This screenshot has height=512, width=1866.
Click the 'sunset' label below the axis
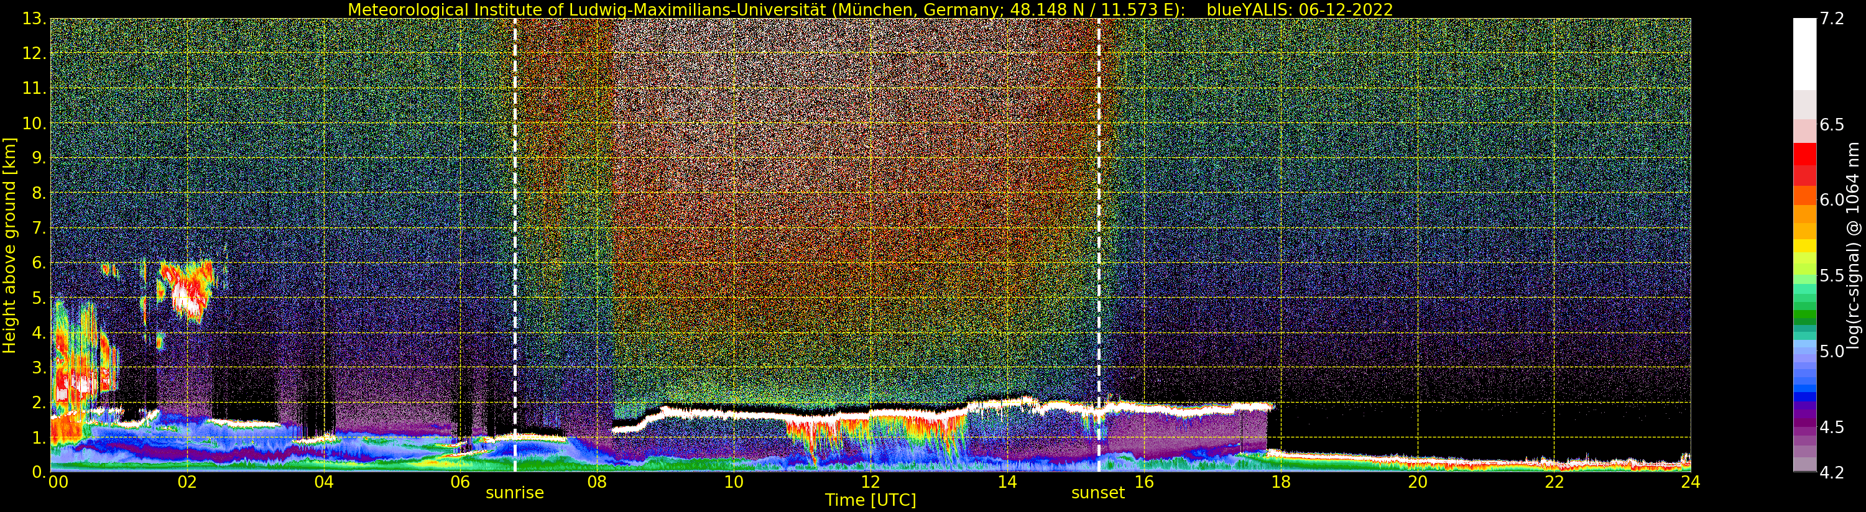click(x=1098, y=493)
